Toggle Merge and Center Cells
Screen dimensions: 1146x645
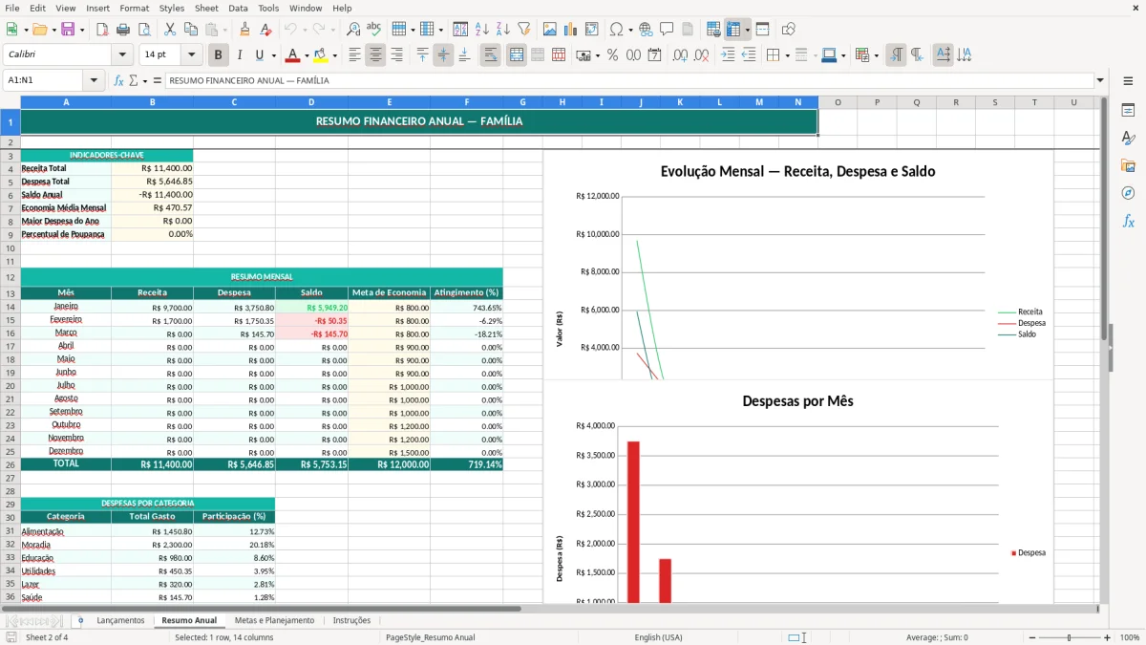(517, 55)
